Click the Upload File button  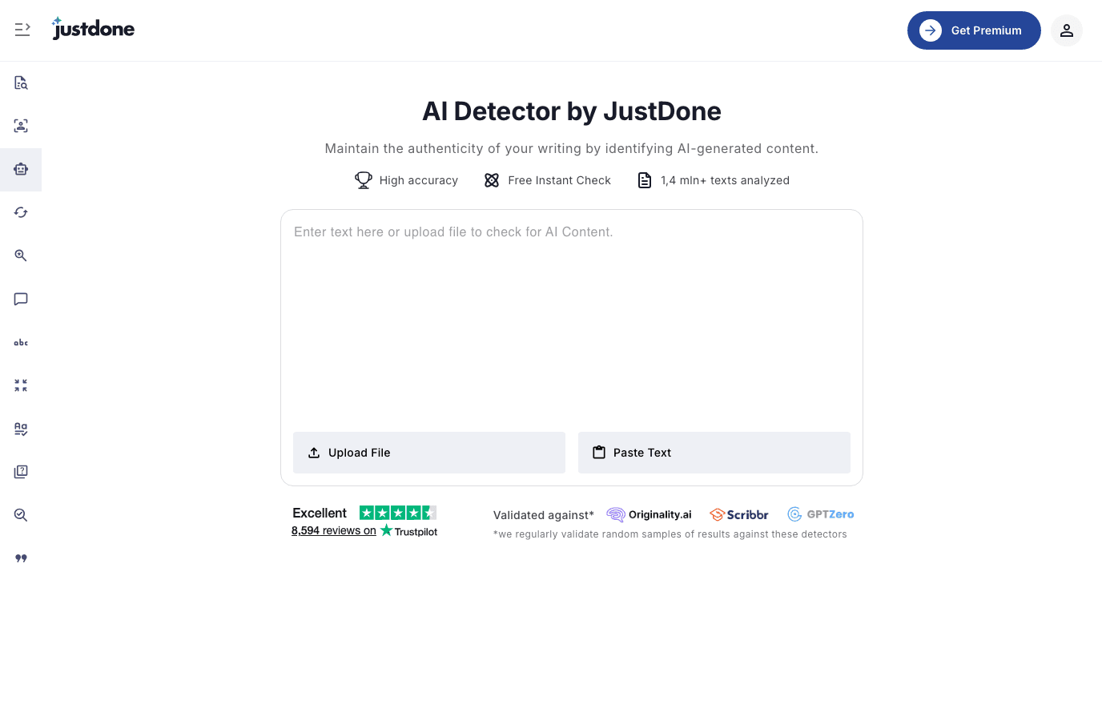[x=429, y=453]
